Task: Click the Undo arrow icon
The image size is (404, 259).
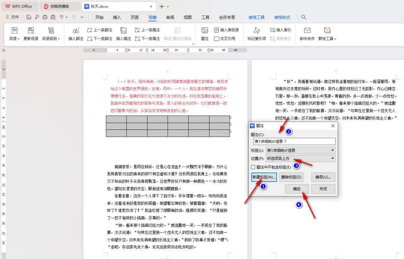Action: click(x=61, y=17)
